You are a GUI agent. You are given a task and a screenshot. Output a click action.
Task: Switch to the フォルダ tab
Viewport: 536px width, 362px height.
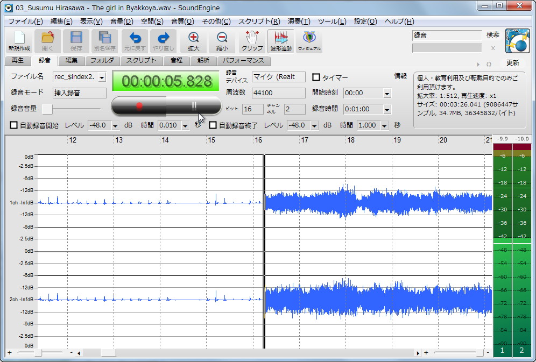(x=102, y=61)
